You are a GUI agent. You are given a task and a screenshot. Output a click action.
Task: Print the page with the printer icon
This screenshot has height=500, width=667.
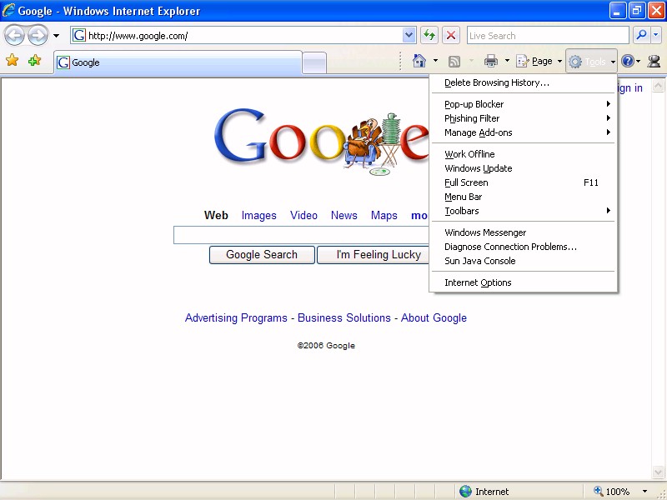(x=491, y=61)
